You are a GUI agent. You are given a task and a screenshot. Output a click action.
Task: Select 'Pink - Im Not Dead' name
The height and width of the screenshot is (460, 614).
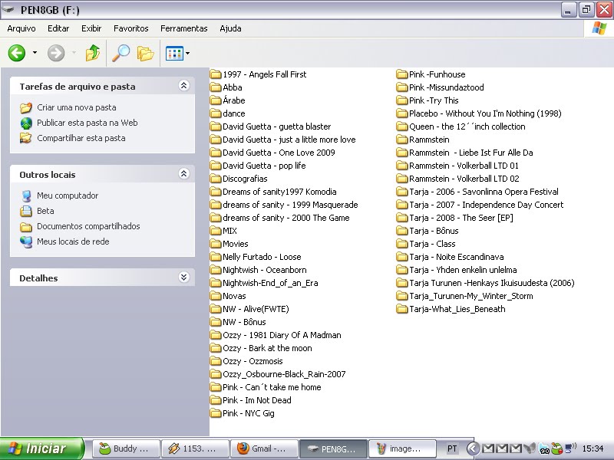(x=257, y=400)
